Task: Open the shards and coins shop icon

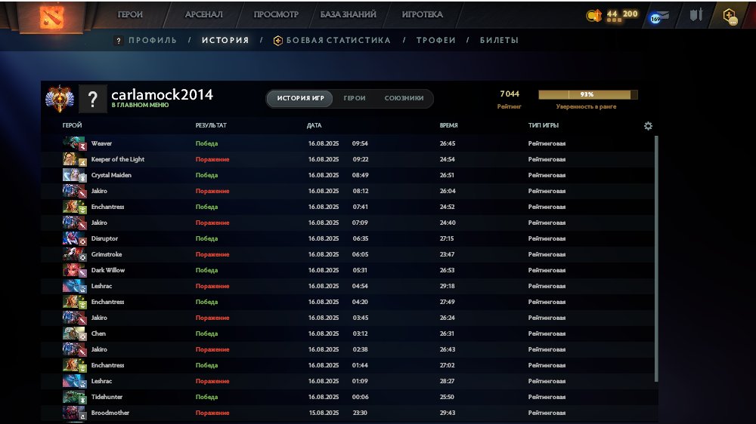Action: pyautogui.click(x=594, y=15)
